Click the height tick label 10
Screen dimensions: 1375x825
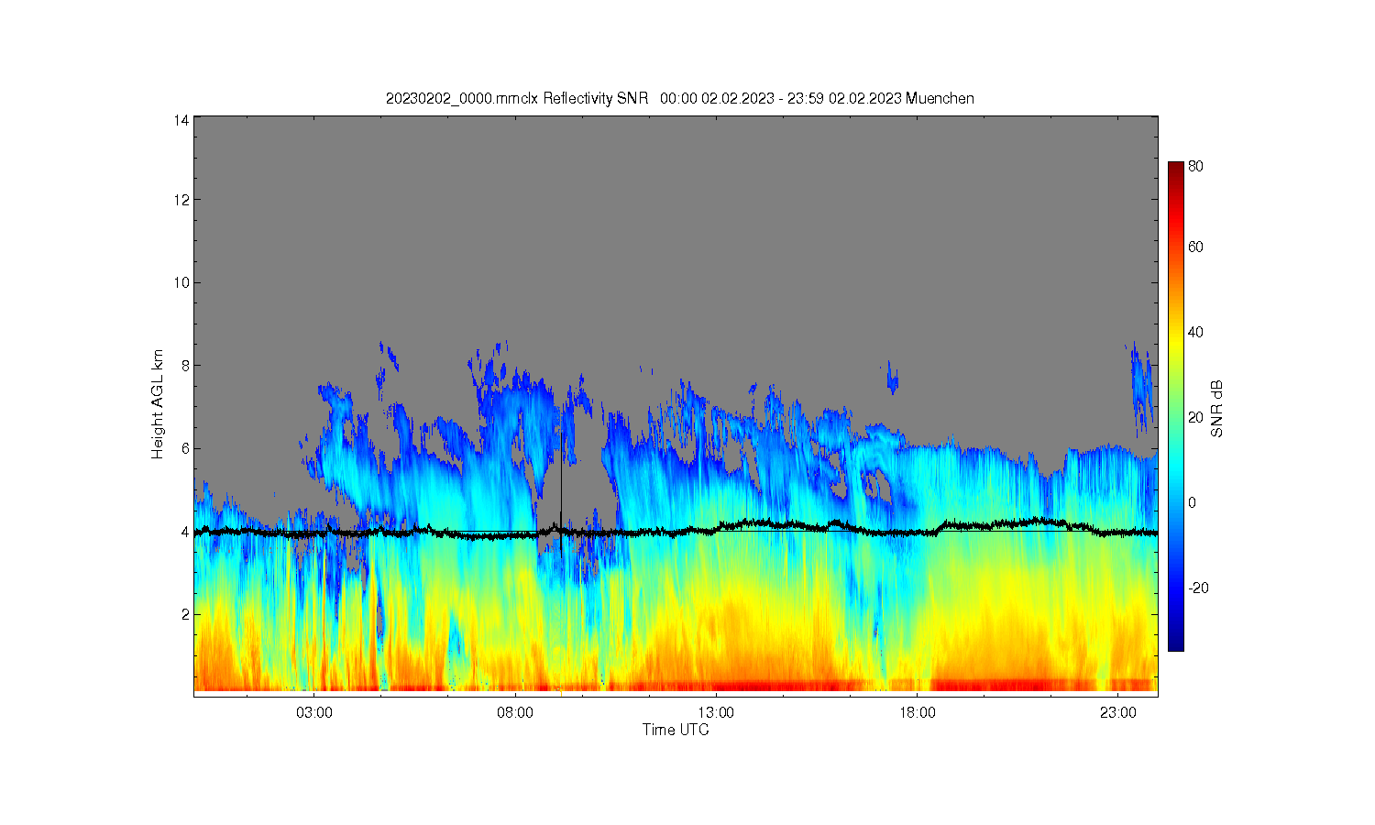click(181, 282)
